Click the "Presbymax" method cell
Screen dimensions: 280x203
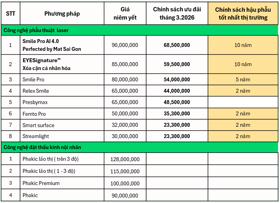coord(62,102)
